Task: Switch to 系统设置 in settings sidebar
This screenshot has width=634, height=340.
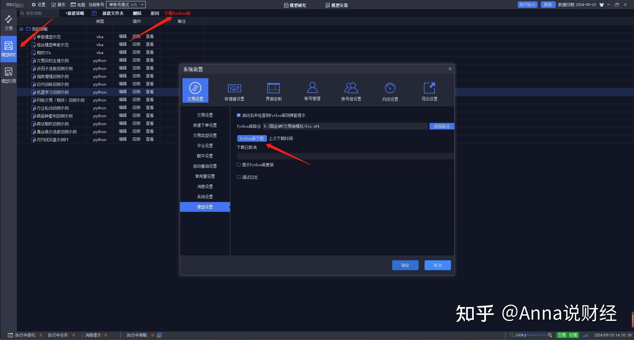Action: coord(205,196)
